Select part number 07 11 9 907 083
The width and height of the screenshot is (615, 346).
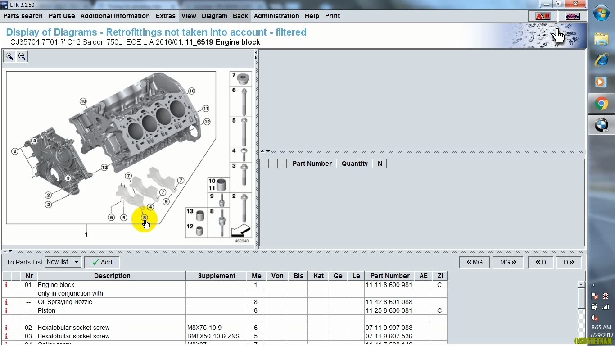click(x=389, y=328)
